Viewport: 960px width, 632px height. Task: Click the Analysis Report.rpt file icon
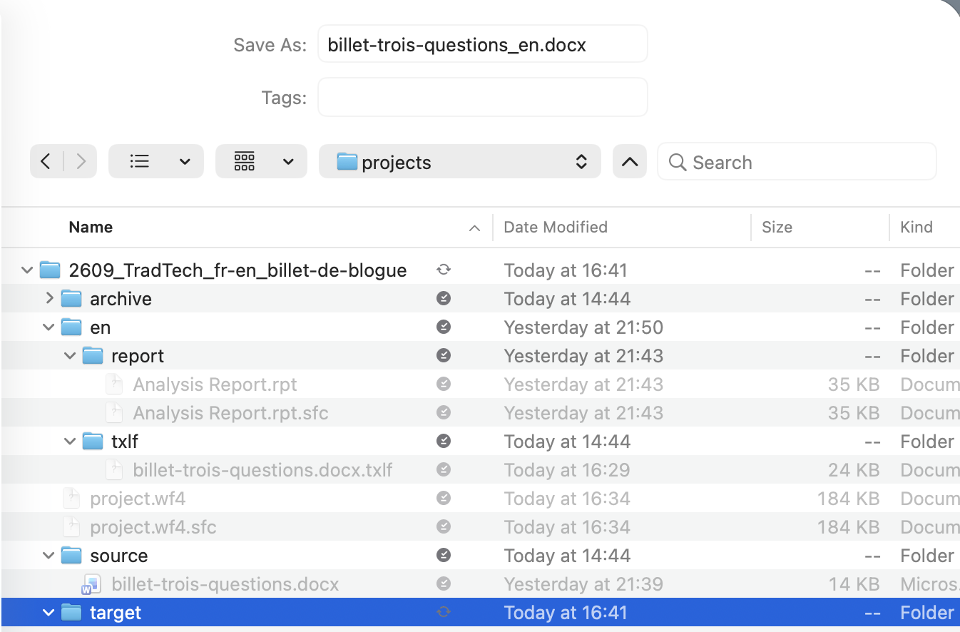click(114, 384)
